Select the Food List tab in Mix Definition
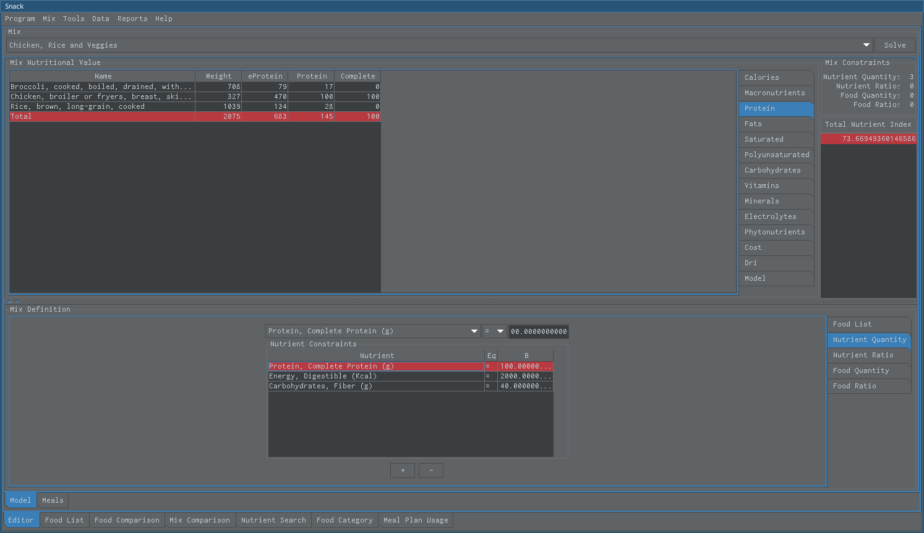924x533 pixels. tap(869, 324)
